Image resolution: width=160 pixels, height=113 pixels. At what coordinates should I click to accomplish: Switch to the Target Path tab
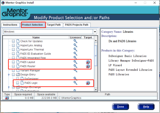(x=54, y=25)
